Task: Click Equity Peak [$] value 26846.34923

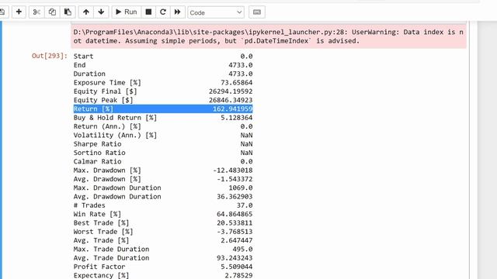Action: coord(231,100)
